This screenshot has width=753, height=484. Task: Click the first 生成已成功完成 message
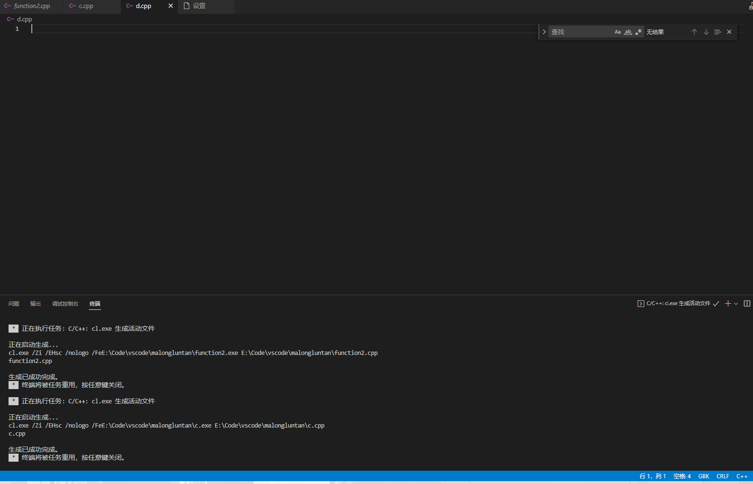point(33,377)
